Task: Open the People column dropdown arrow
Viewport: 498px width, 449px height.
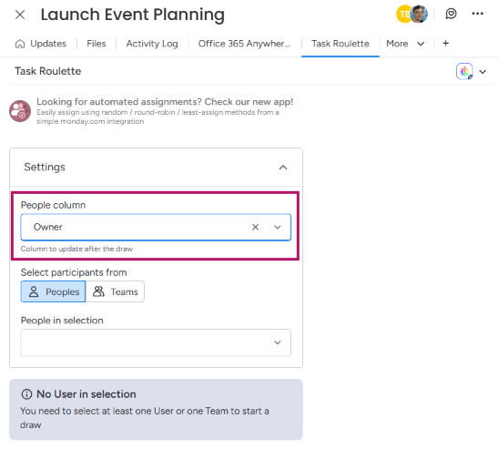Action: [278, 227]
